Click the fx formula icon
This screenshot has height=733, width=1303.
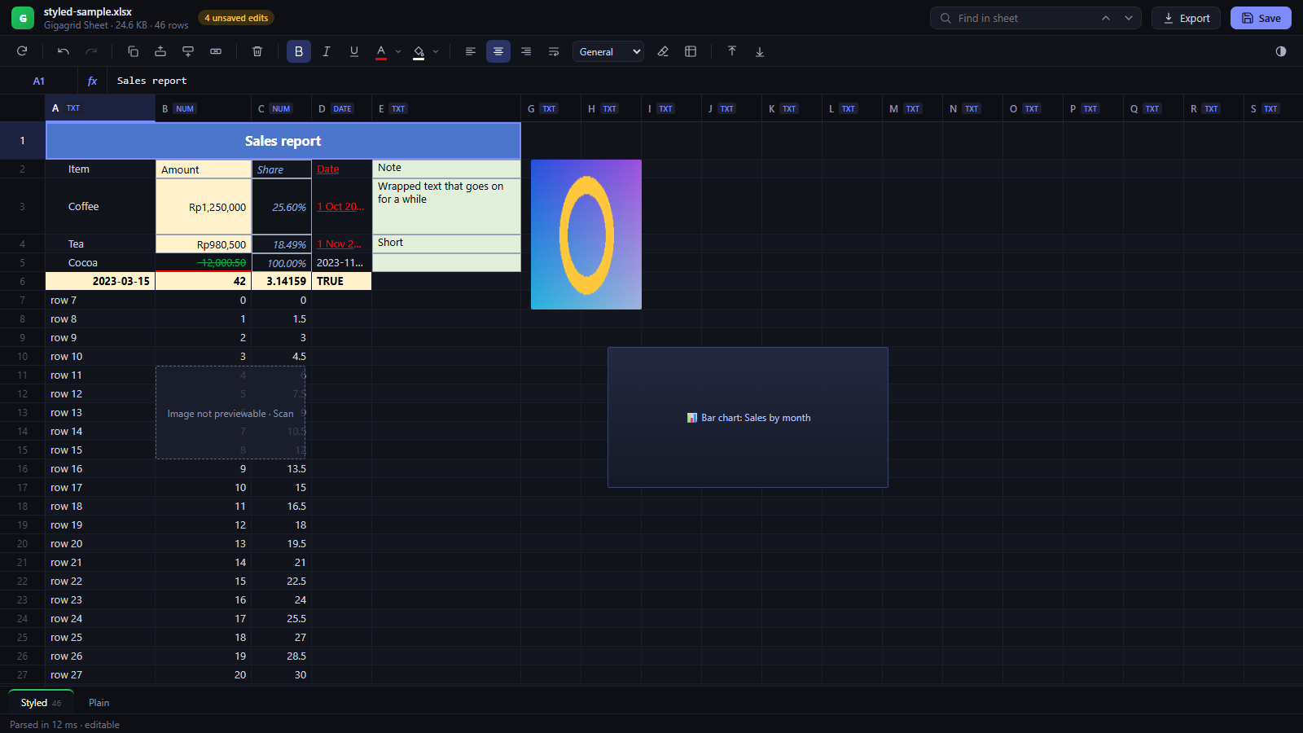coord(92,81)
